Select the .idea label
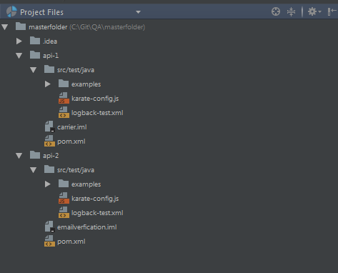 click(50, 41)
